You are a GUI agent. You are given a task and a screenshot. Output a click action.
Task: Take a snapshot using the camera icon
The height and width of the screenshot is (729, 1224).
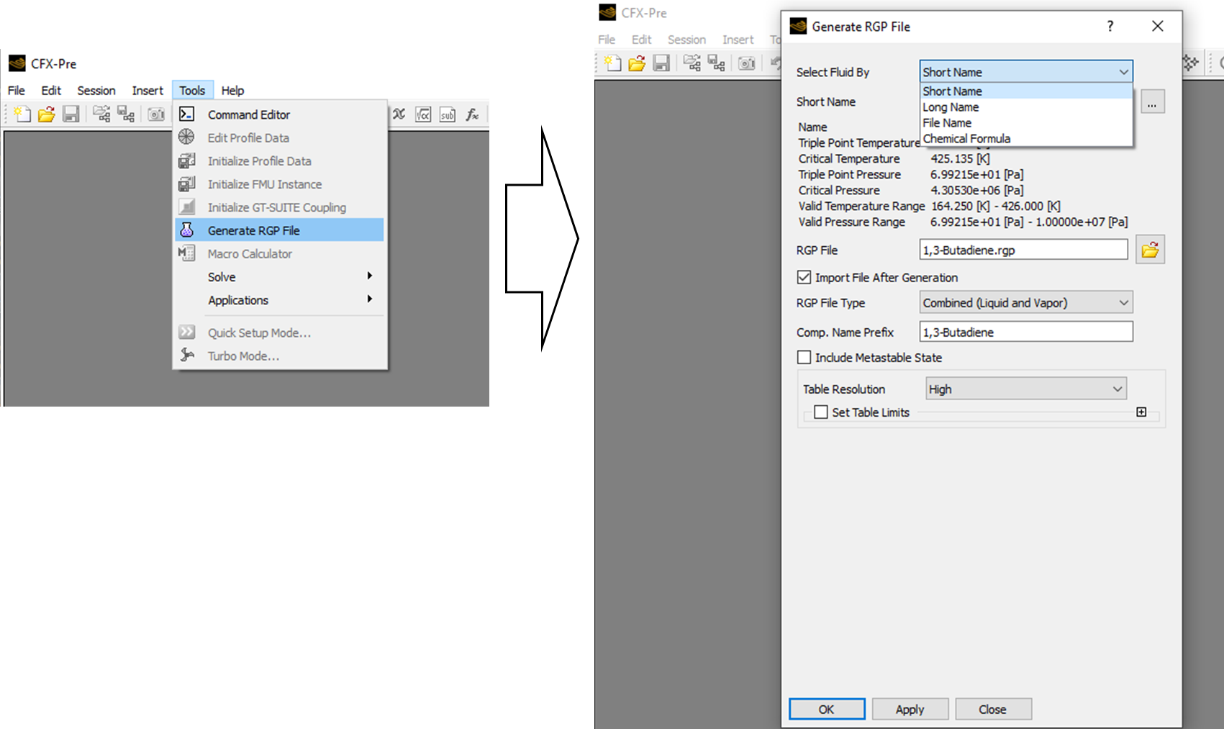[x=157, y=114]
